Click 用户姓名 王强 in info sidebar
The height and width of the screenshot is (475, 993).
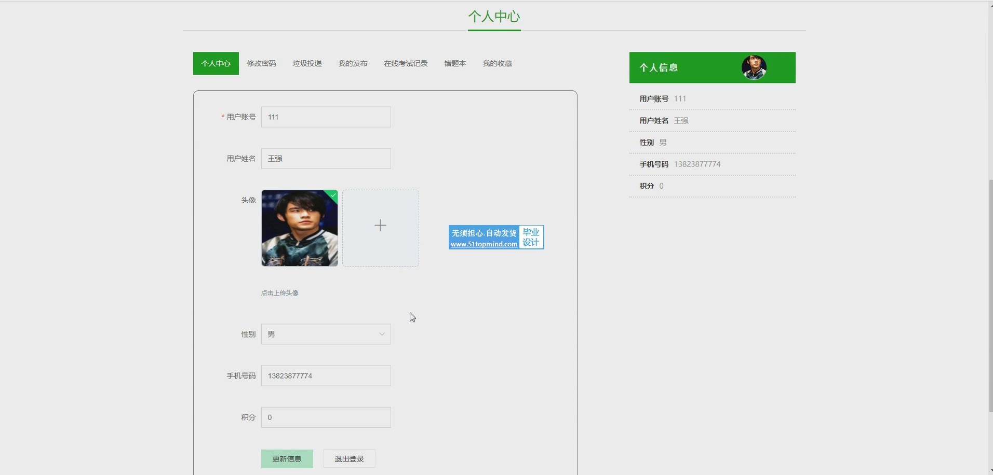(x=713, y=120)
